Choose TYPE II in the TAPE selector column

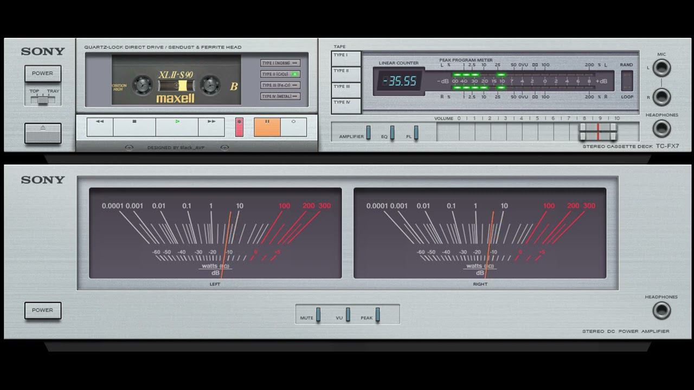(x=346, y=74)
